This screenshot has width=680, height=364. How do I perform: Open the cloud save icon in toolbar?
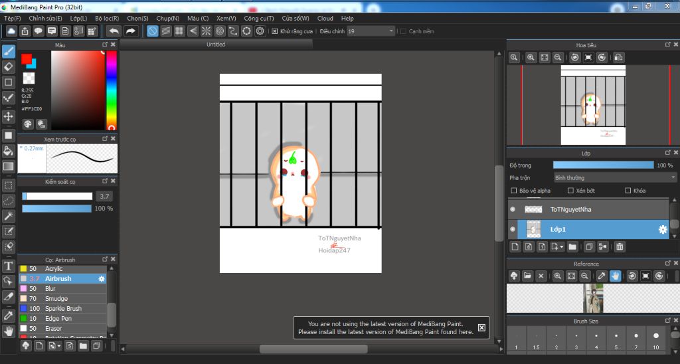point(11,31)
